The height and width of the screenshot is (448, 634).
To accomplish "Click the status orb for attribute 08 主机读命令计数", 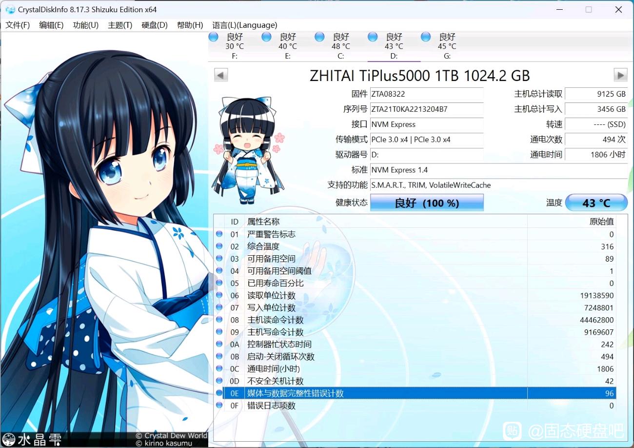I will pyautogui.click(x=219, y=320).
